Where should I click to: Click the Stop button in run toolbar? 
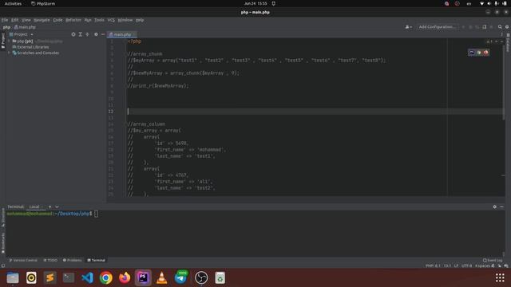pyautogui.click(x=492, y=27)
